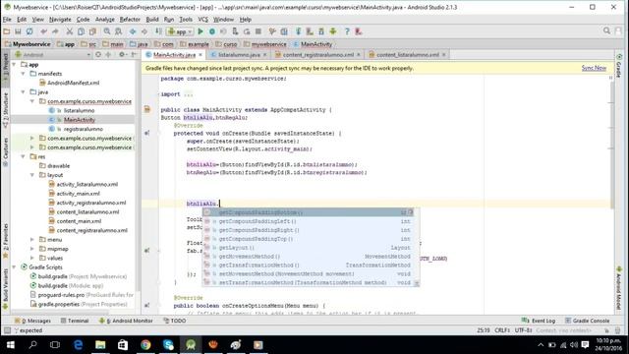This screenshot has width=629, height=354.
Task: Open the app run configuration dropdown
Action: coord(181,31)
